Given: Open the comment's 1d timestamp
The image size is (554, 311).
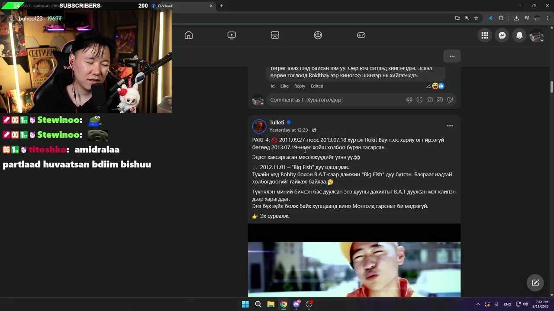Looking at the screenshot, I should pos(272,86).
